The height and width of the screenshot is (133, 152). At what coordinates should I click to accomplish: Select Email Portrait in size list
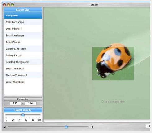tap(23, 42)
